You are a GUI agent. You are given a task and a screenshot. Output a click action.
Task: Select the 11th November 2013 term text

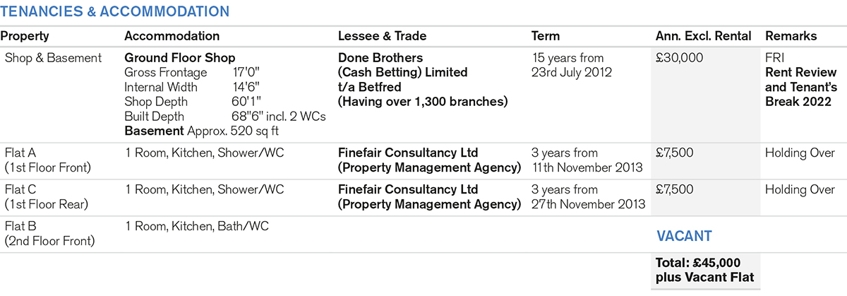point(587,167)
